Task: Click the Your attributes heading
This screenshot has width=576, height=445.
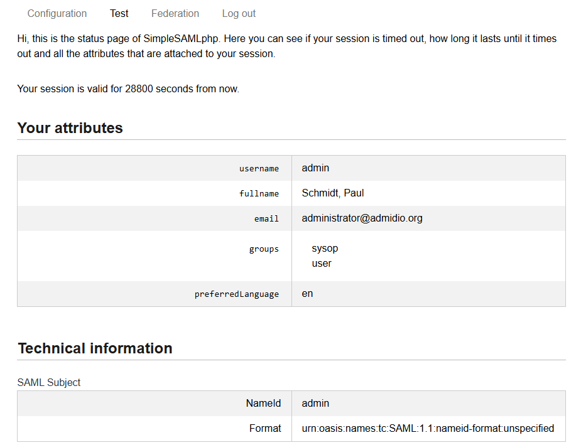Action: point(70,128)
